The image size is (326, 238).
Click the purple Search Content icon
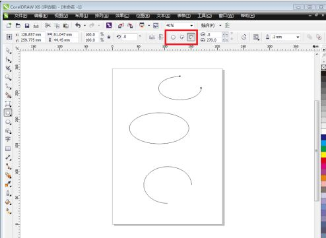(x=109, y=26)
